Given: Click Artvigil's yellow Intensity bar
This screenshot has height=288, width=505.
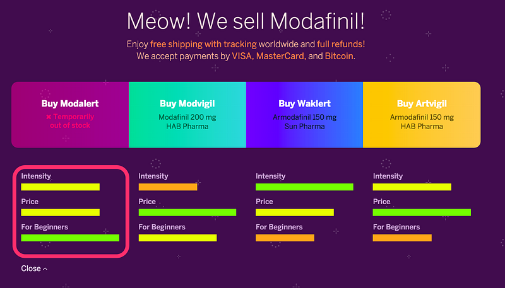Looking at the screenshot, I should pos(412,187).
